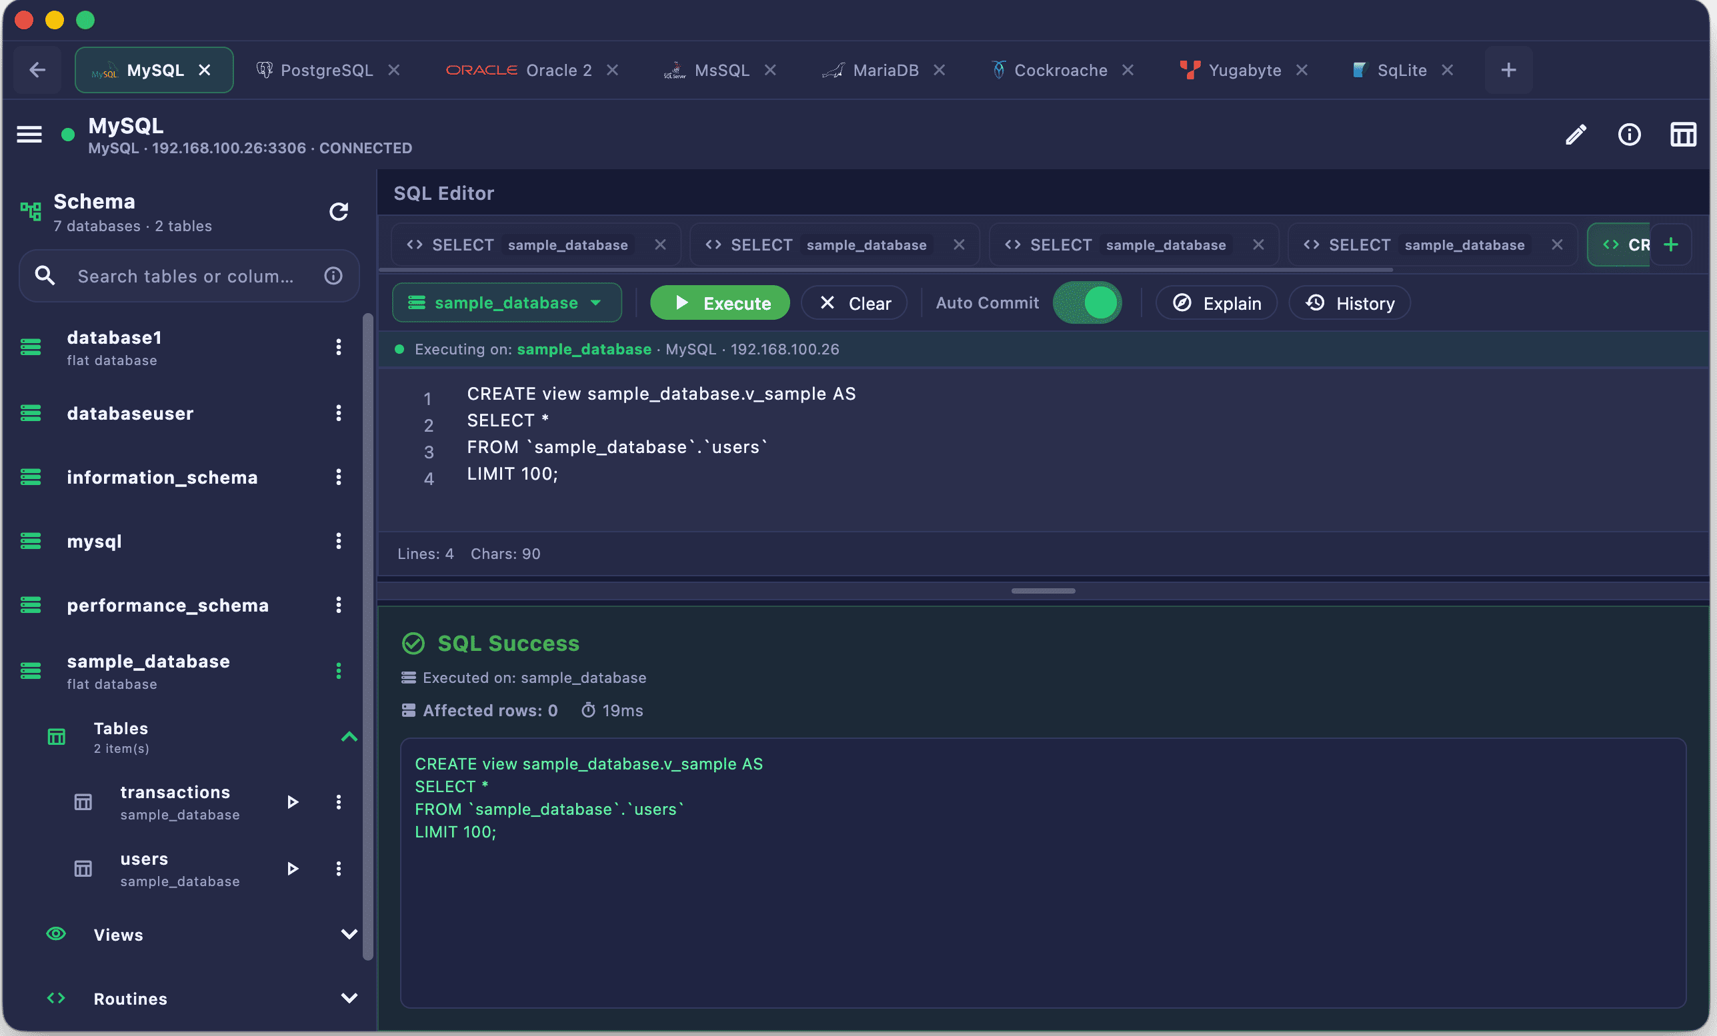Click the back arrow button
This screenshot has height=1036, width=1717.
[37, 70]
